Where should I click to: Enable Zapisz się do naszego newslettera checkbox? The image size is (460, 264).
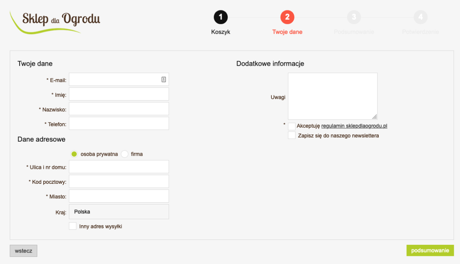[x=292, y=135]
